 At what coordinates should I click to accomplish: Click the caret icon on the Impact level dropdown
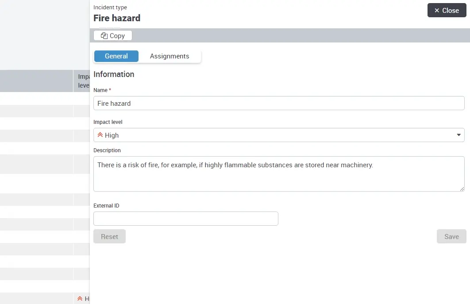(x=458, y=135)
